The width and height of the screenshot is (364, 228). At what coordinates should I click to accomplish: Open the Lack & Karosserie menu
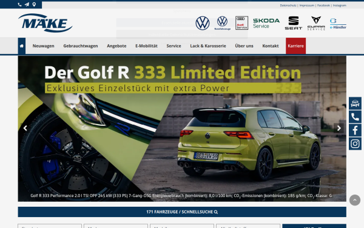208,46
